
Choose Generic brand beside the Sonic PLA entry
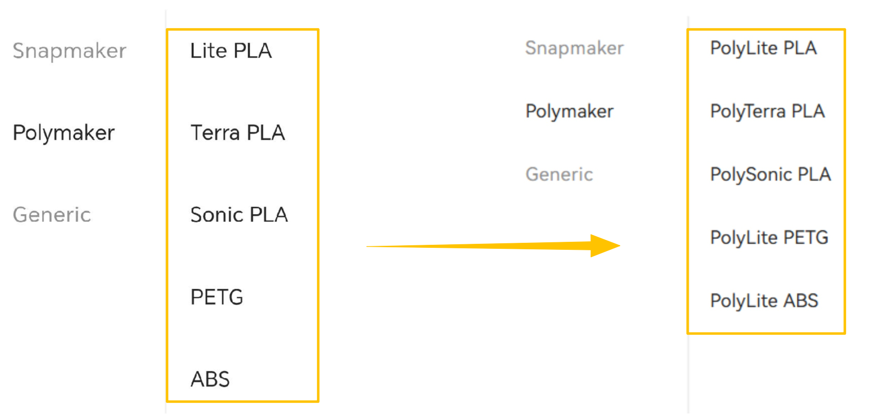click(x=52, y=215)
